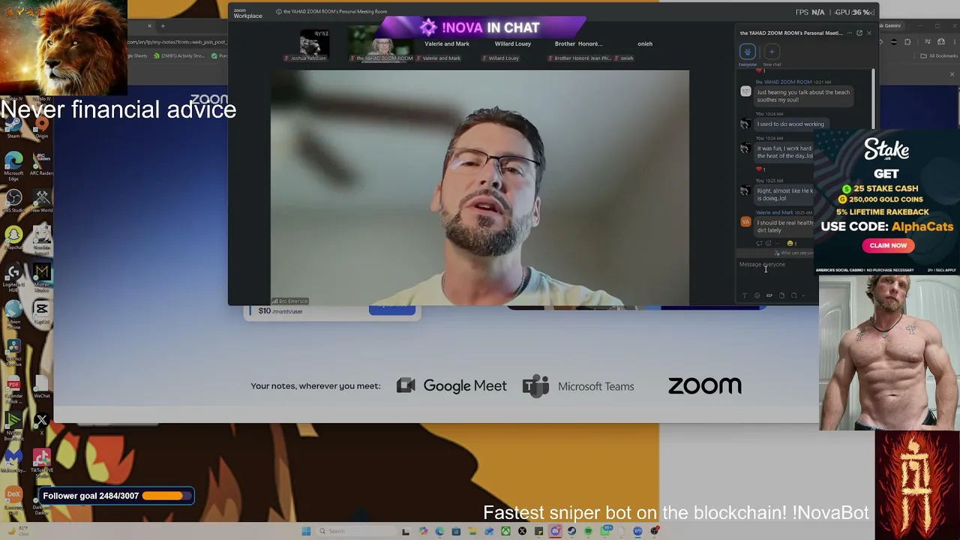
Task: Open the WeChat desktop shortcut
Action: click(41, 387)
